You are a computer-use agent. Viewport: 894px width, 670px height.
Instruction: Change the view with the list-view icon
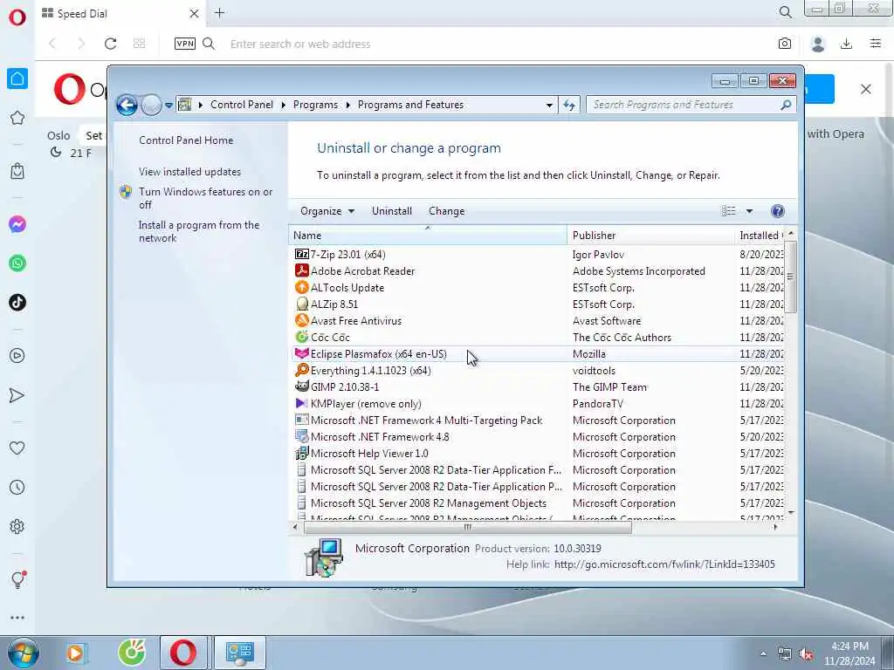(729, 211)
